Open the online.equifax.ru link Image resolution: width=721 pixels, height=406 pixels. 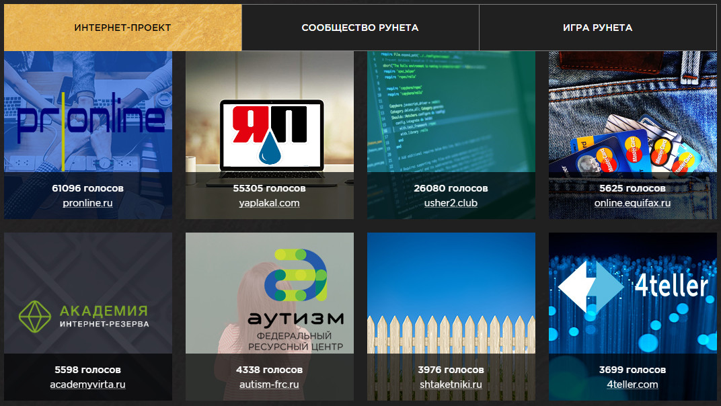pos(632,203)
